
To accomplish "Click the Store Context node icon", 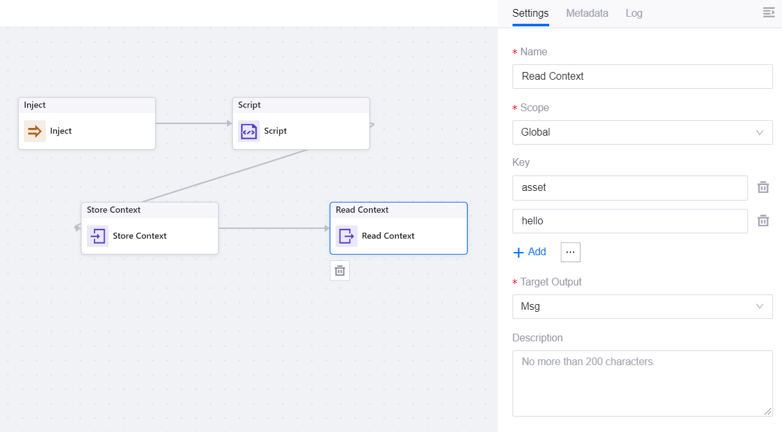I will coord(98,236).
